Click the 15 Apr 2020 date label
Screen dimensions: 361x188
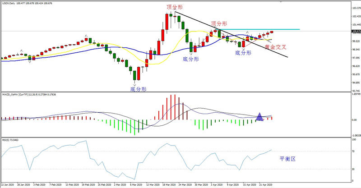pos(250,185)
